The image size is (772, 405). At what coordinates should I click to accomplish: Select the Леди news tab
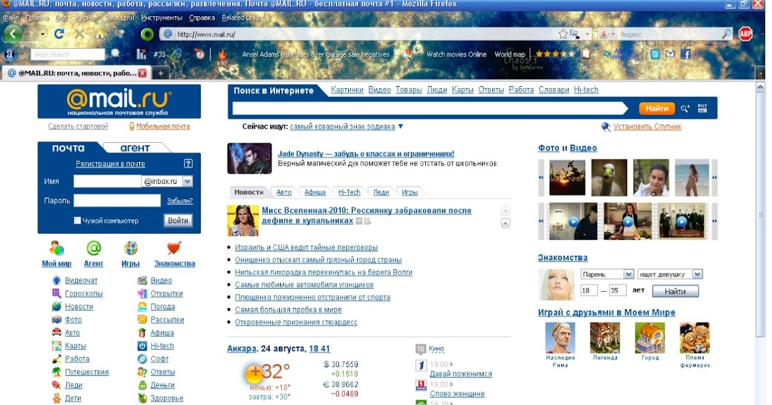click(x=381, y=192)
